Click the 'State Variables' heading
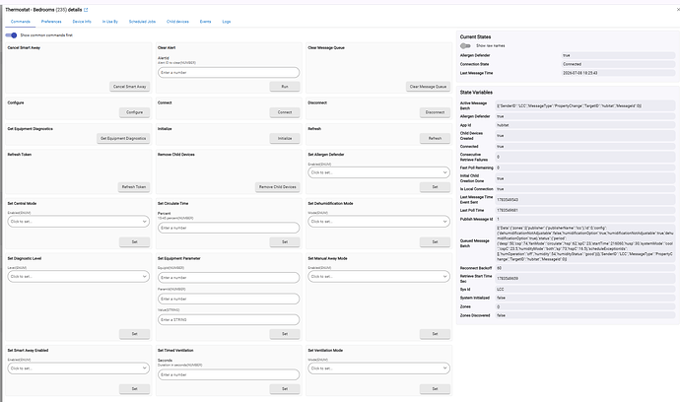Viewport: 680px width, 402px height. (x=476, y=93)
